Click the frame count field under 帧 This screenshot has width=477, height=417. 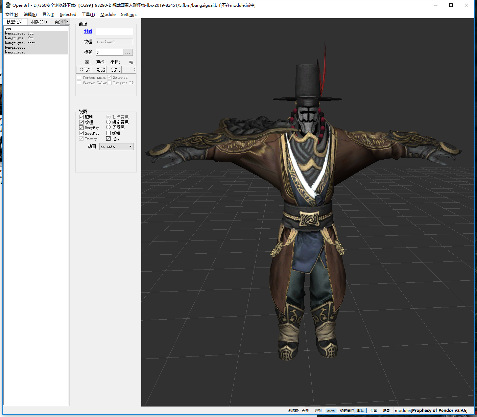click(129, 70)
